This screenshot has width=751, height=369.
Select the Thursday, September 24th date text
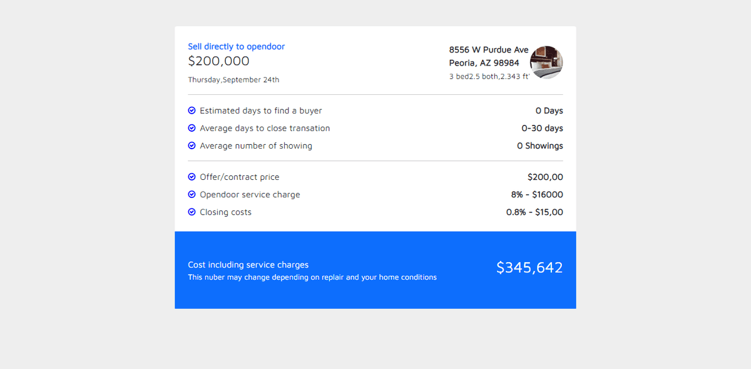point(233,79)
